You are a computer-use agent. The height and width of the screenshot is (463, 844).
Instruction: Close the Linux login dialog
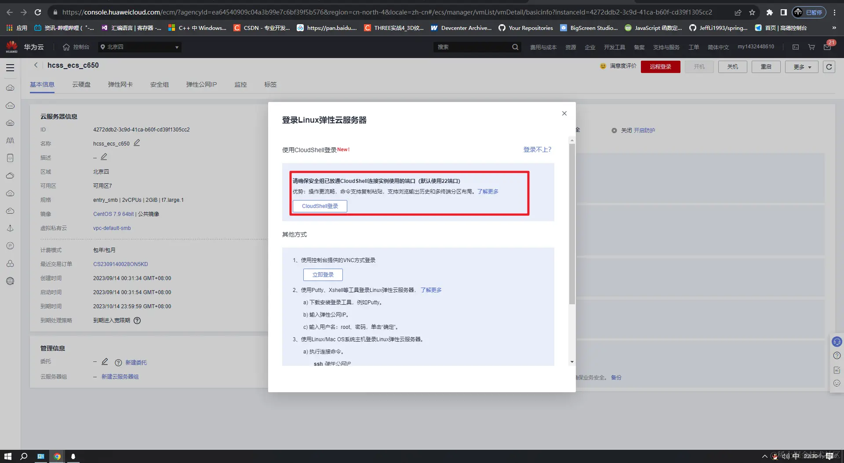click(564, 113)
